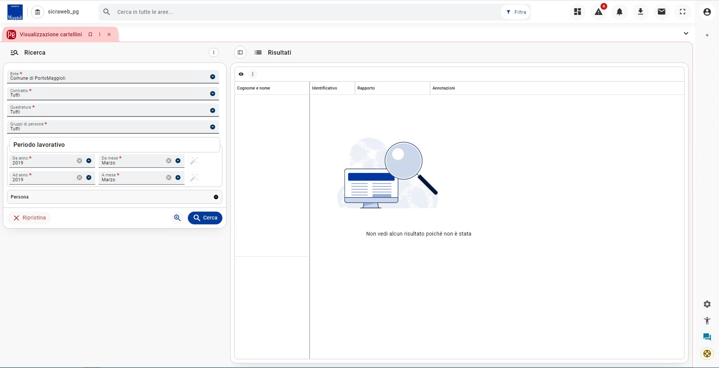Open the accessibility icon in right sidebar
This screenshot has height=368, width=719.
pyautogui.click(x=707, y=321)
